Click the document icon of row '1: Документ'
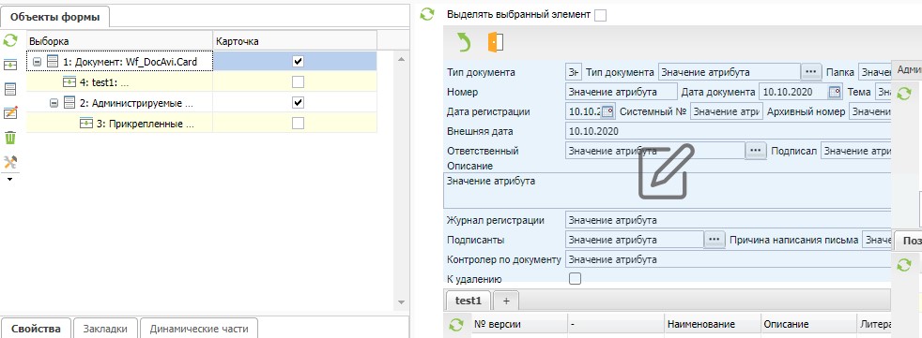922x338 pixels. click(x=53, y=61)
